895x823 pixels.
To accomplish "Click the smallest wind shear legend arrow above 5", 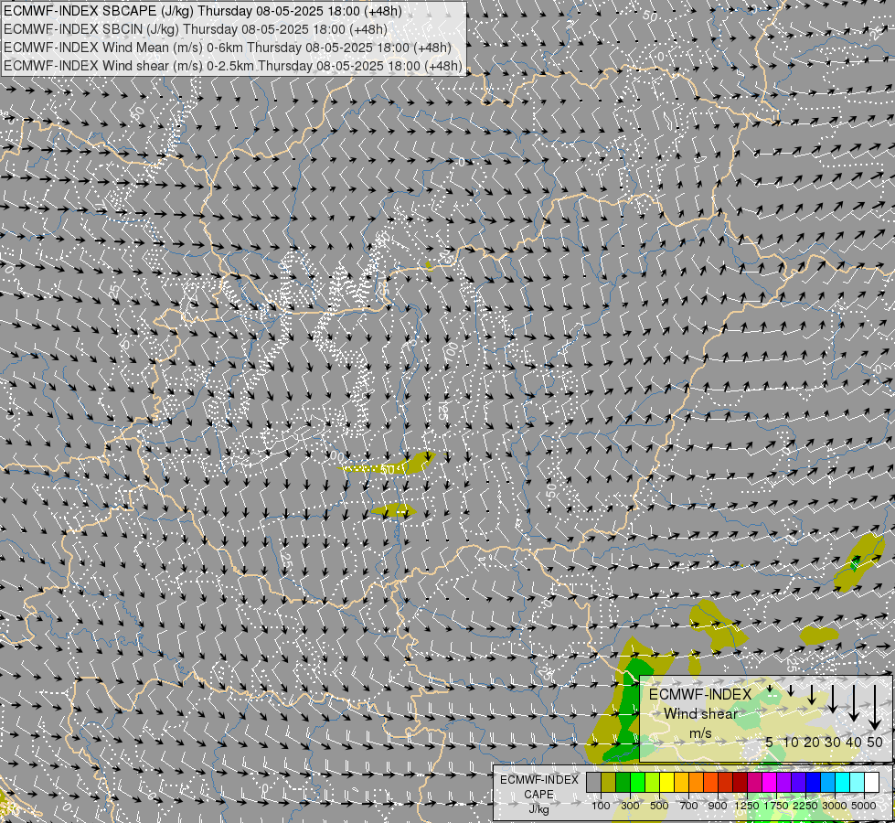I will click(x=770, y=689).
